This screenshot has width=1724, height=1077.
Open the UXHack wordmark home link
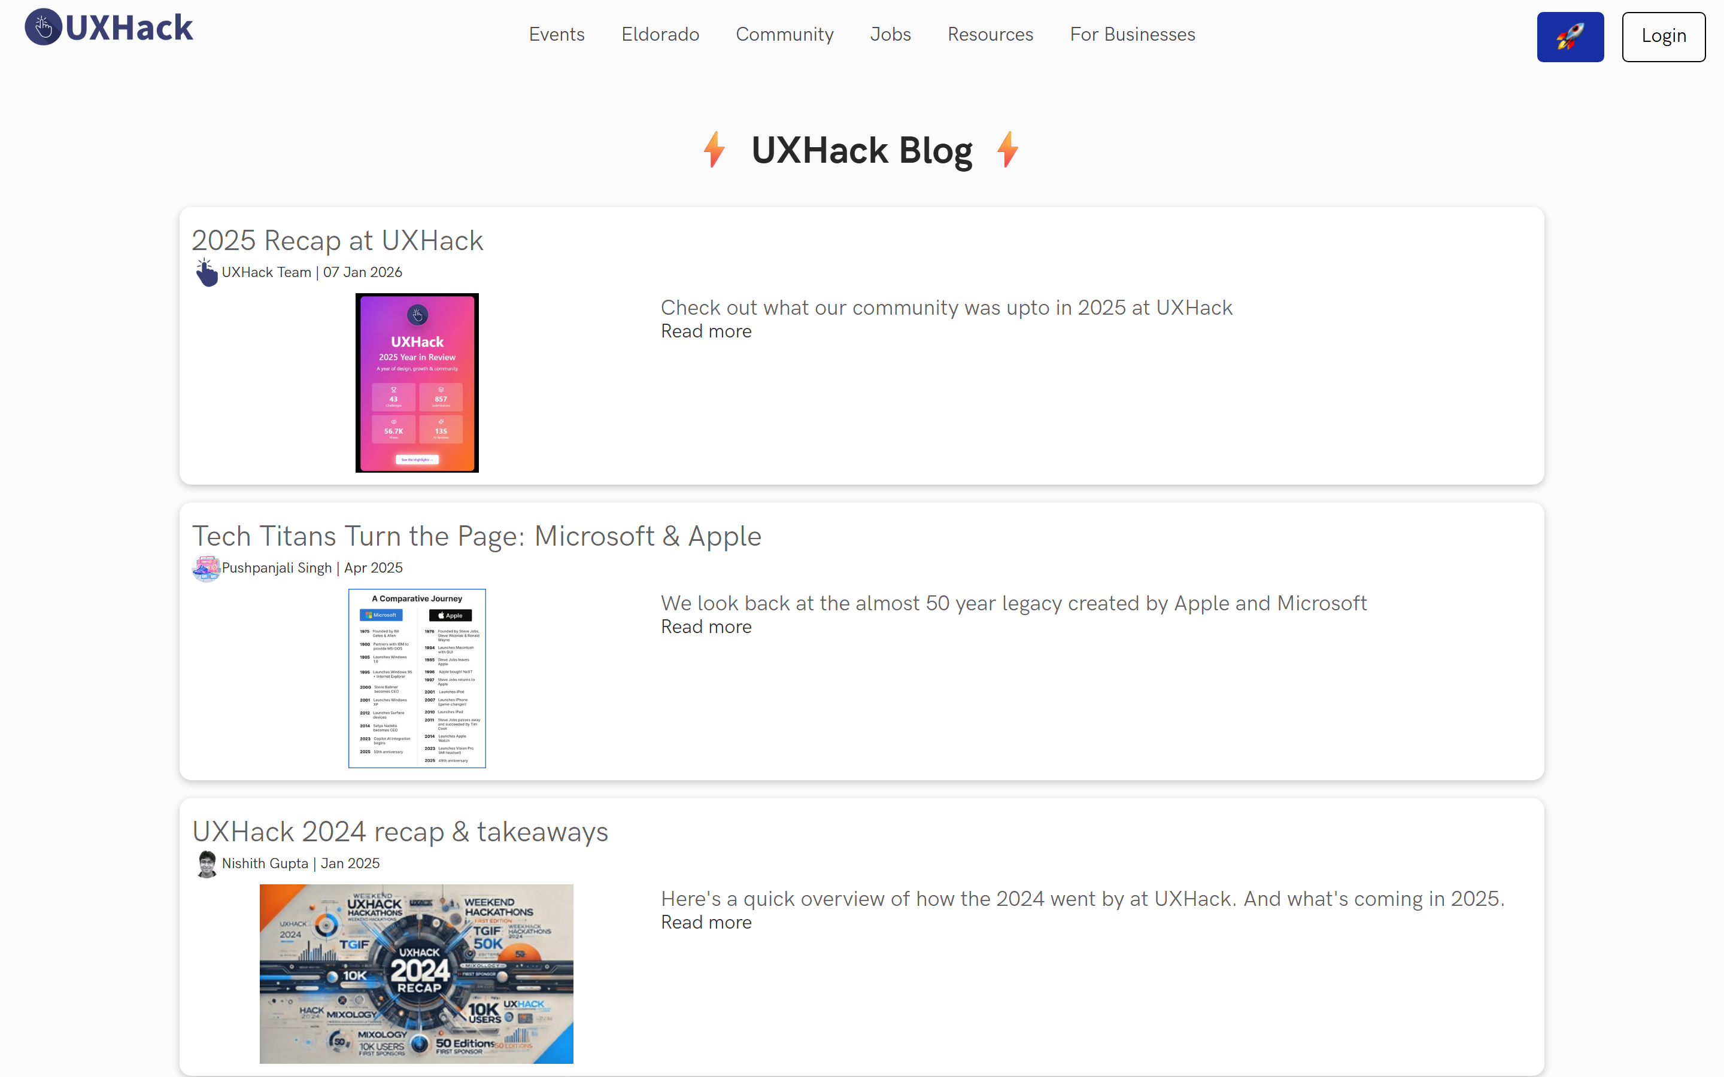tap(129, 28)
